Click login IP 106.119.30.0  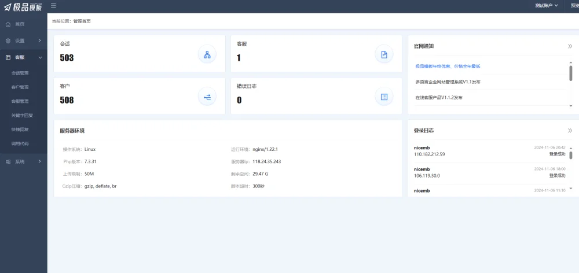[427, 176]
